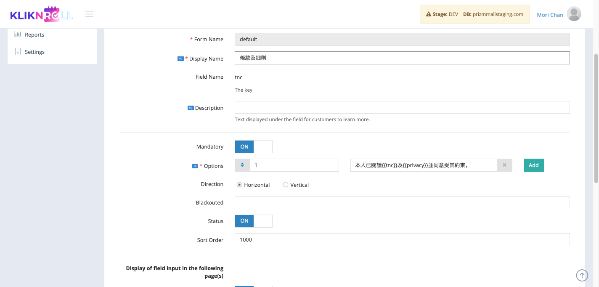
Task: Click the option value field containing 1
Action: coord(294,165)
